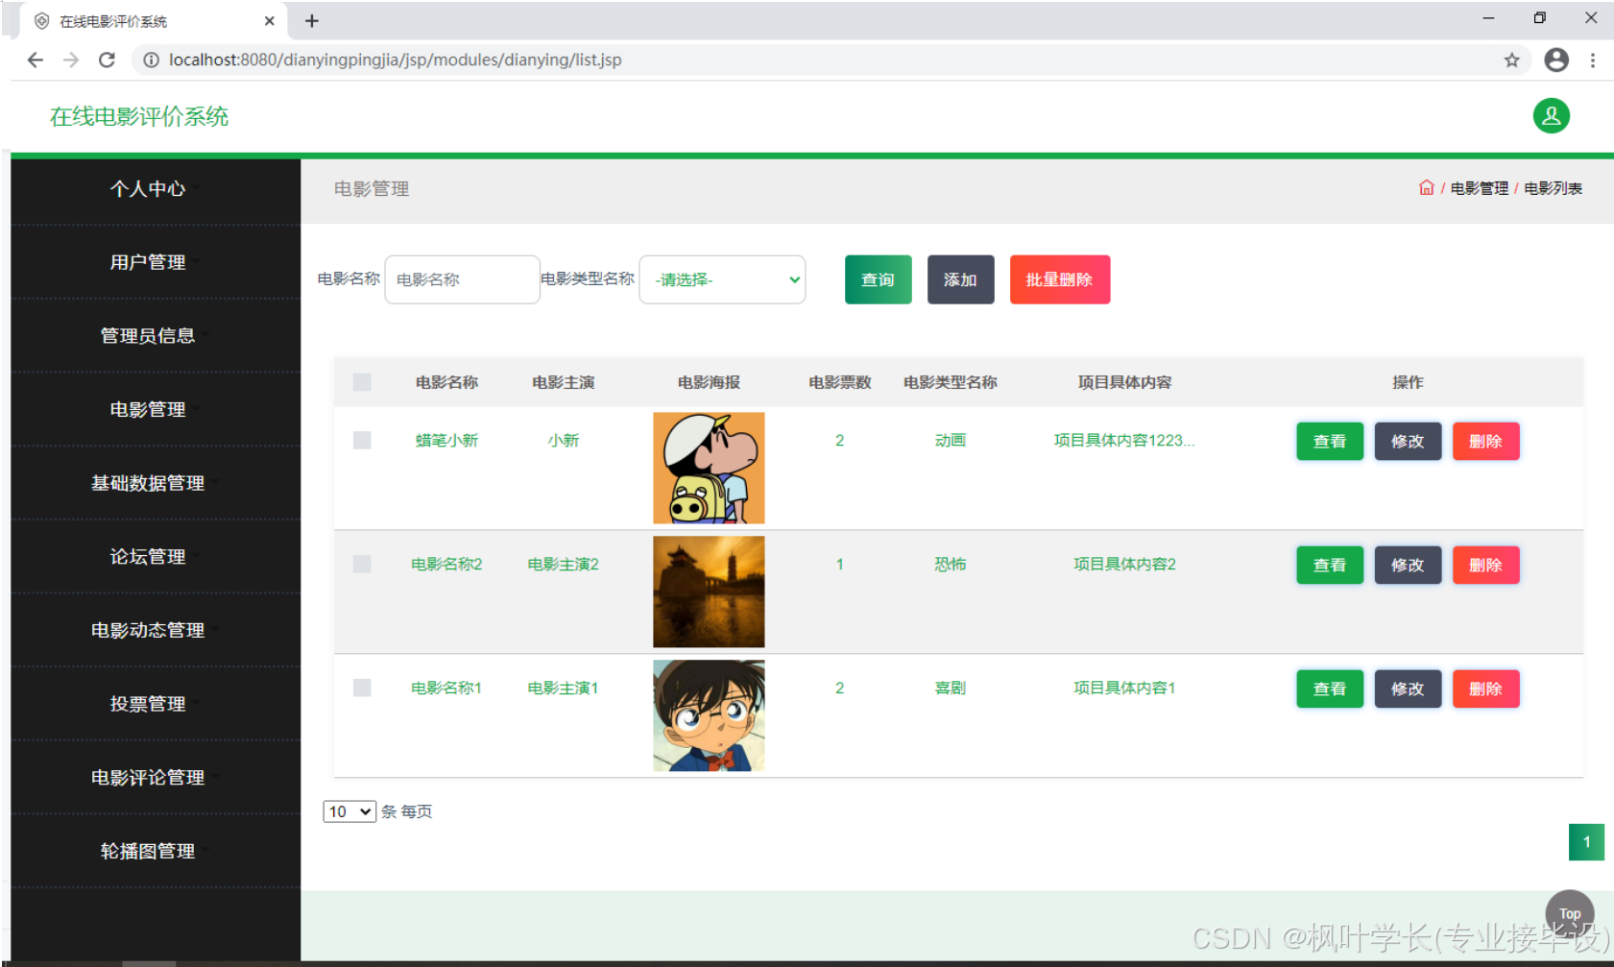Click the 在线电影评价系统 site title
The width and height of the screenshot is (1614, 967).
coord(139,116)
